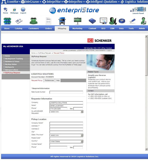Click the Store shelves icon
The width and height of the screenshot is (148, 162).
click(7, 21)
